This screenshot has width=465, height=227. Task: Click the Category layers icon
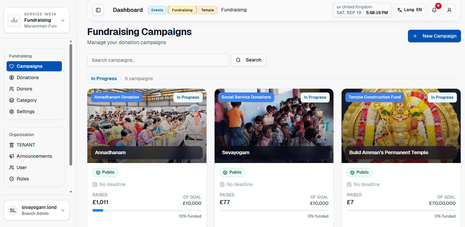point(12,100)
